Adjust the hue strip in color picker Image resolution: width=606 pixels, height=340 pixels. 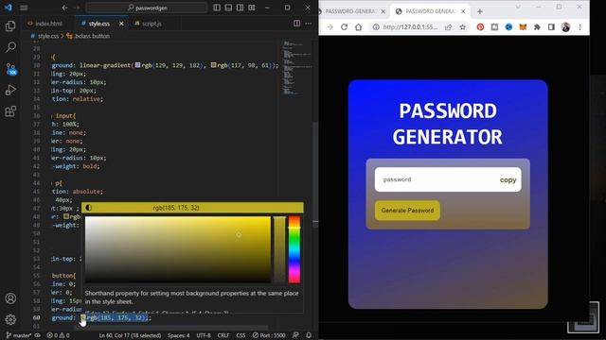294,249
